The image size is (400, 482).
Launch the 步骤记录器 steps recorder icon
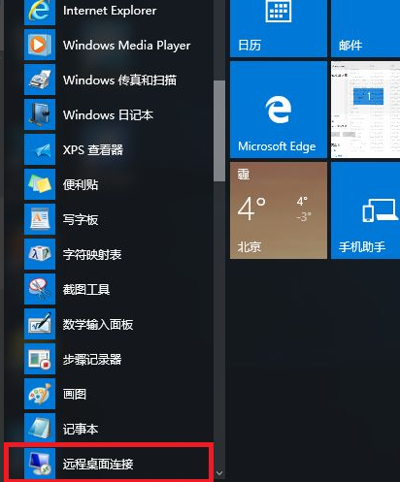point(40,359)
